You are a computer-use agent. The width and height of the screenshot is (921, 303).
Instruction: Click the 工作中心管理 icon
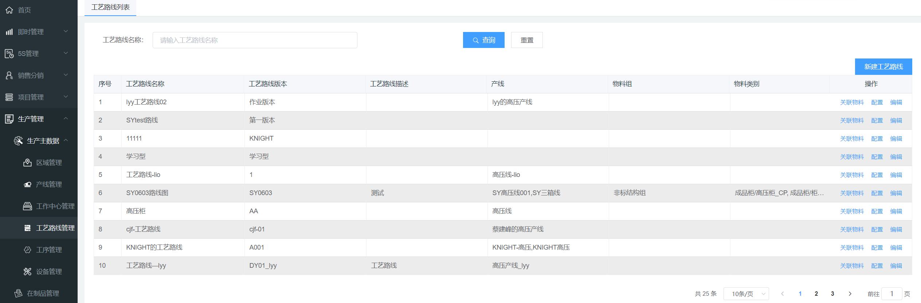(x=27, y=206)
